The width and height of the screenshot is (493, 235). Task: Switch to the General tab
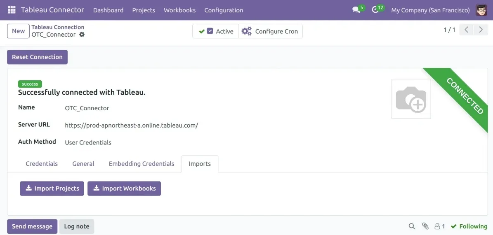(x=83, y=164)
